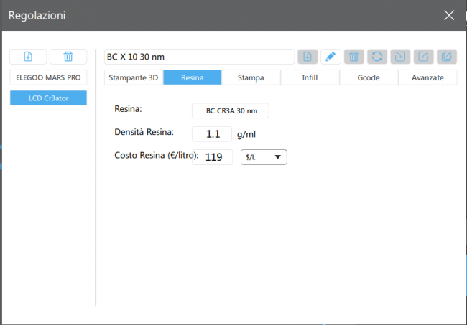Click the pencil edit profile icon
Viewport: 467px width, 325px height.
pos(330,57)
